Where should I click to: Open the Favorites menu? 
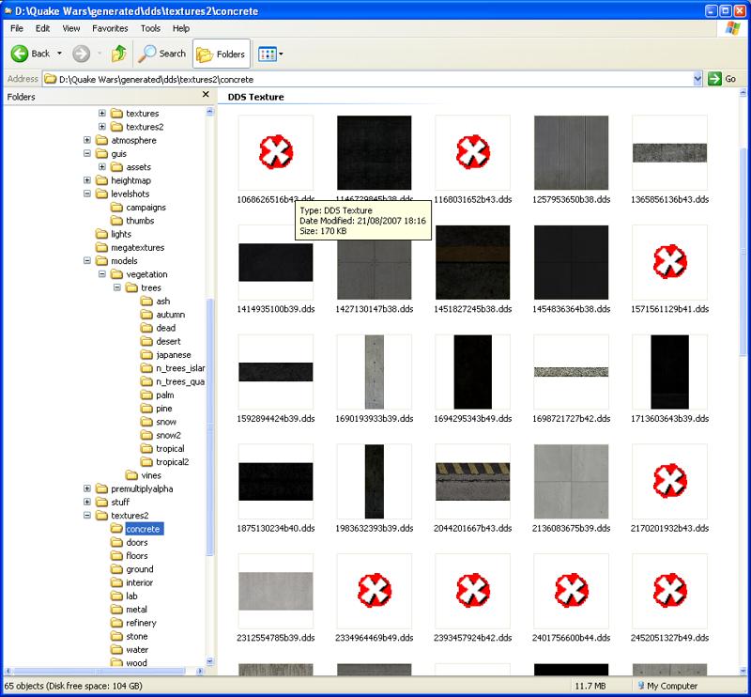(110, 28)
